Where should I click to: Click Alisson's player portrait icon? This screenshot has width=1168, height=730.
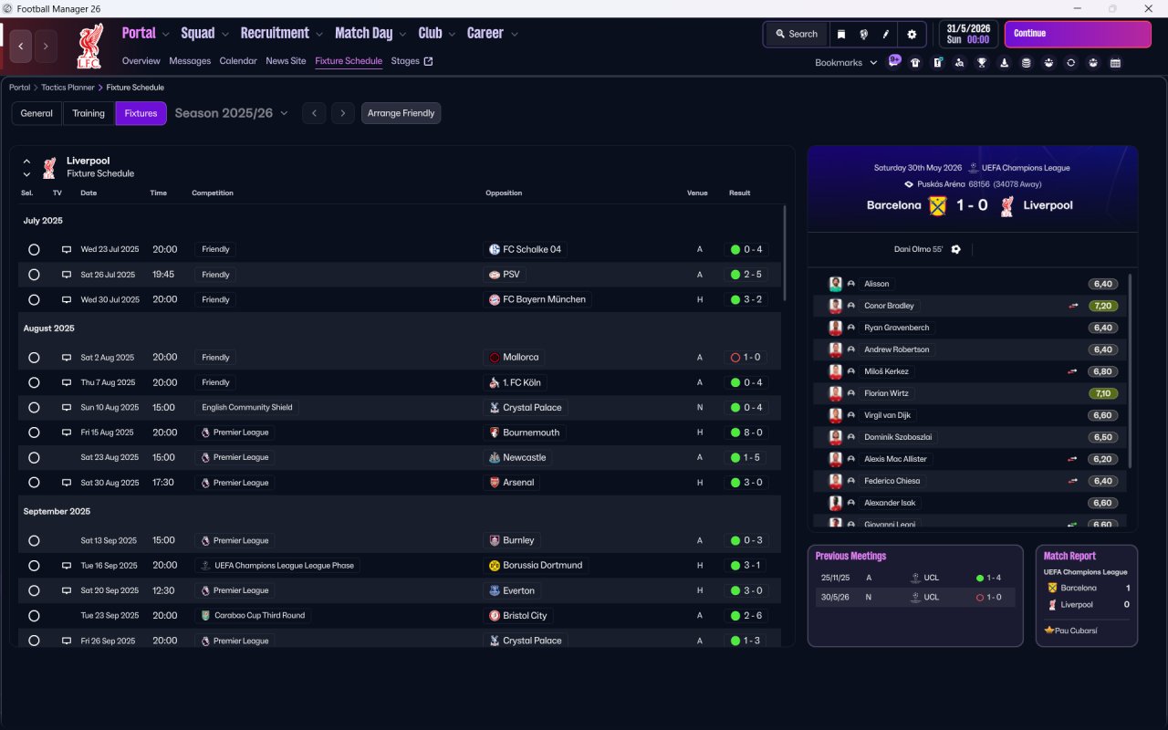pyautogui.click(x=835, y=284)
